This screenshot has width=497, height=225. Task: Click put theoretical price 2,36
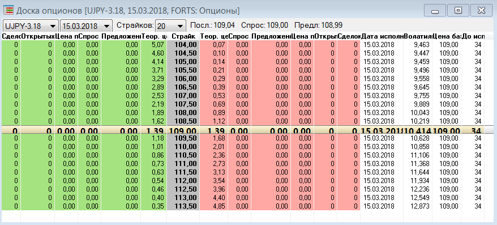coord(213,155)
